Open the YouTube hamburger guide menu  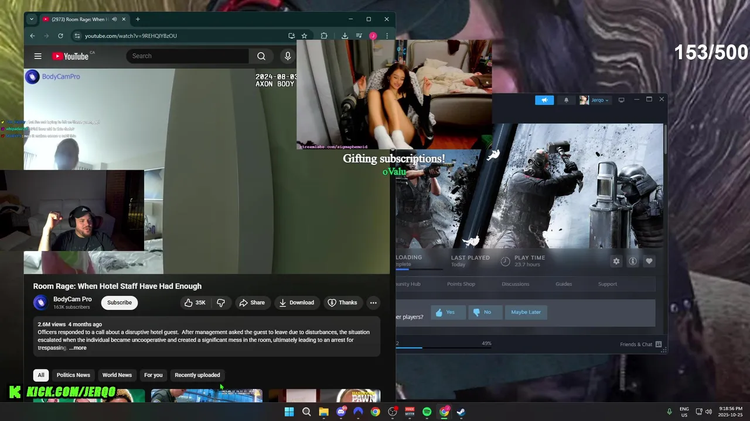coord(37,56)
